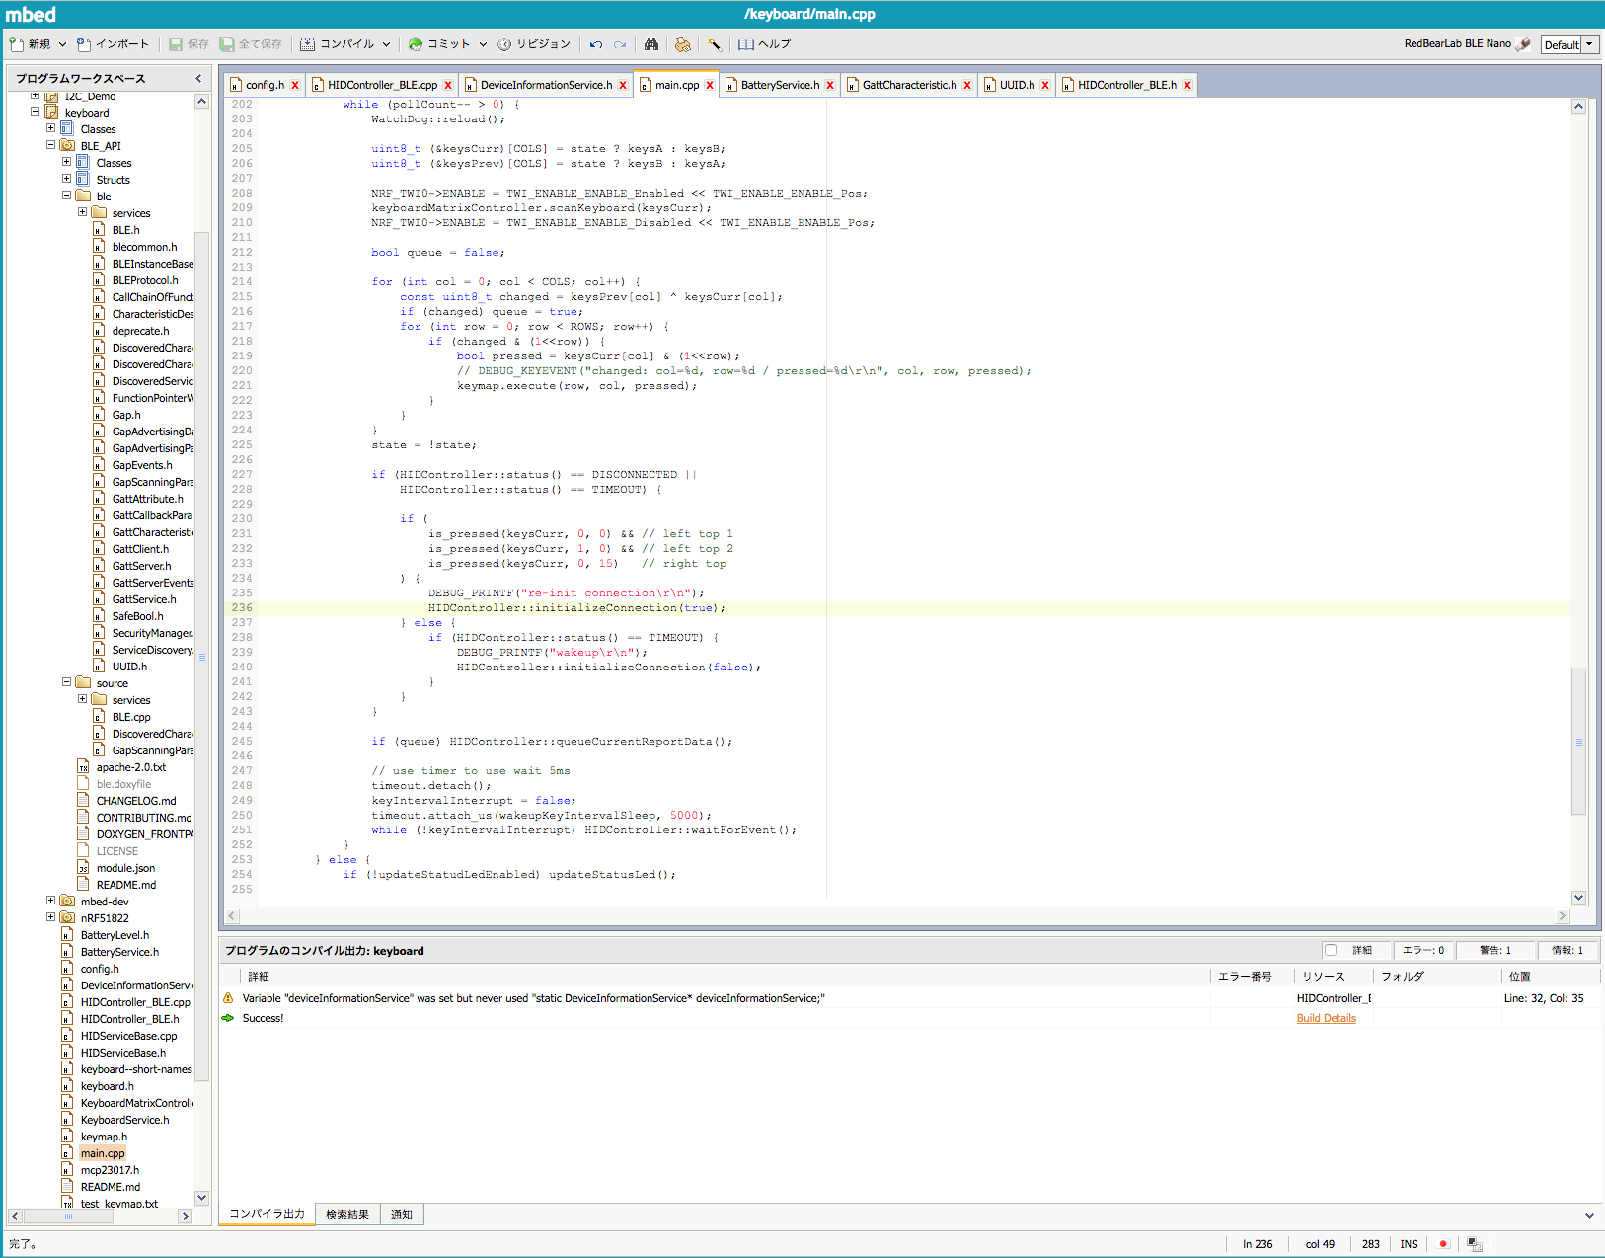Close the config.h editor tab

(x=295, y=85)
